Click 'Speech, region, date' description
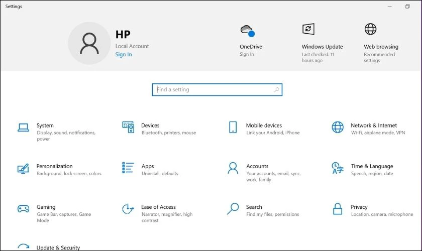The height and width of the screenshot is (251, 422). point(372,174)
